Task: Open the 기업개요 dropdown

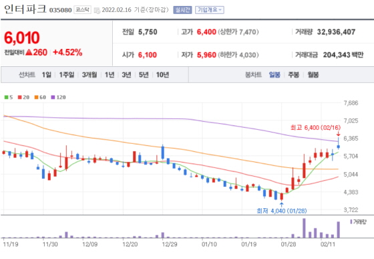Action: 210,10
